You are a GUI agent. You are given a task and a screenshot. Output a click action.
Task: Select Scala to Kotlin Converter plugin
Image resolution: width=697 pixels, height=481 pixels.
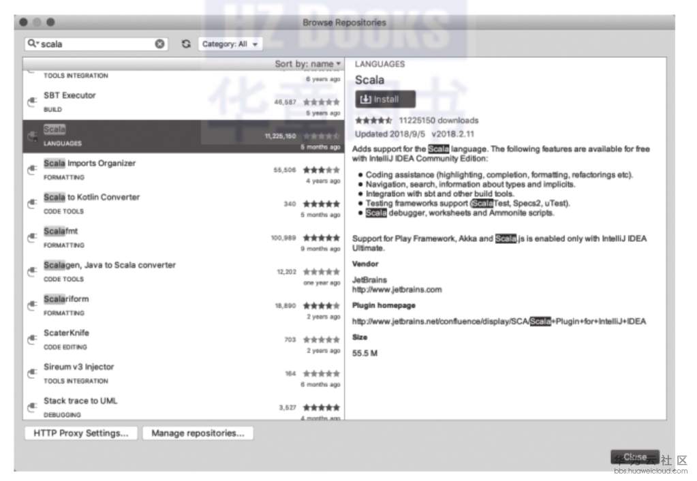click(x=183, y=204)
